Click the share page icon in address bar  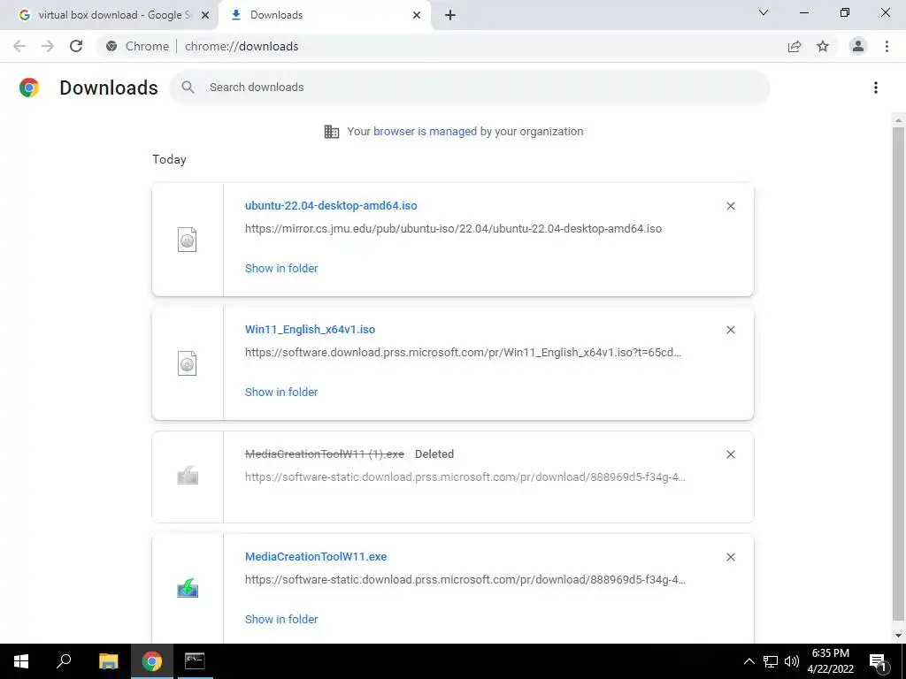[x=795, y=46]
